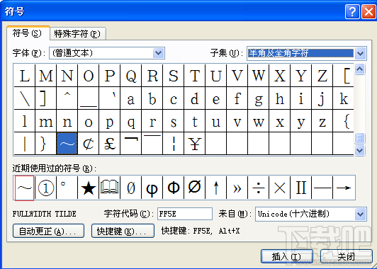Select the lowercase g in grid
377x269 pixels.
click(x=258, y=98)
